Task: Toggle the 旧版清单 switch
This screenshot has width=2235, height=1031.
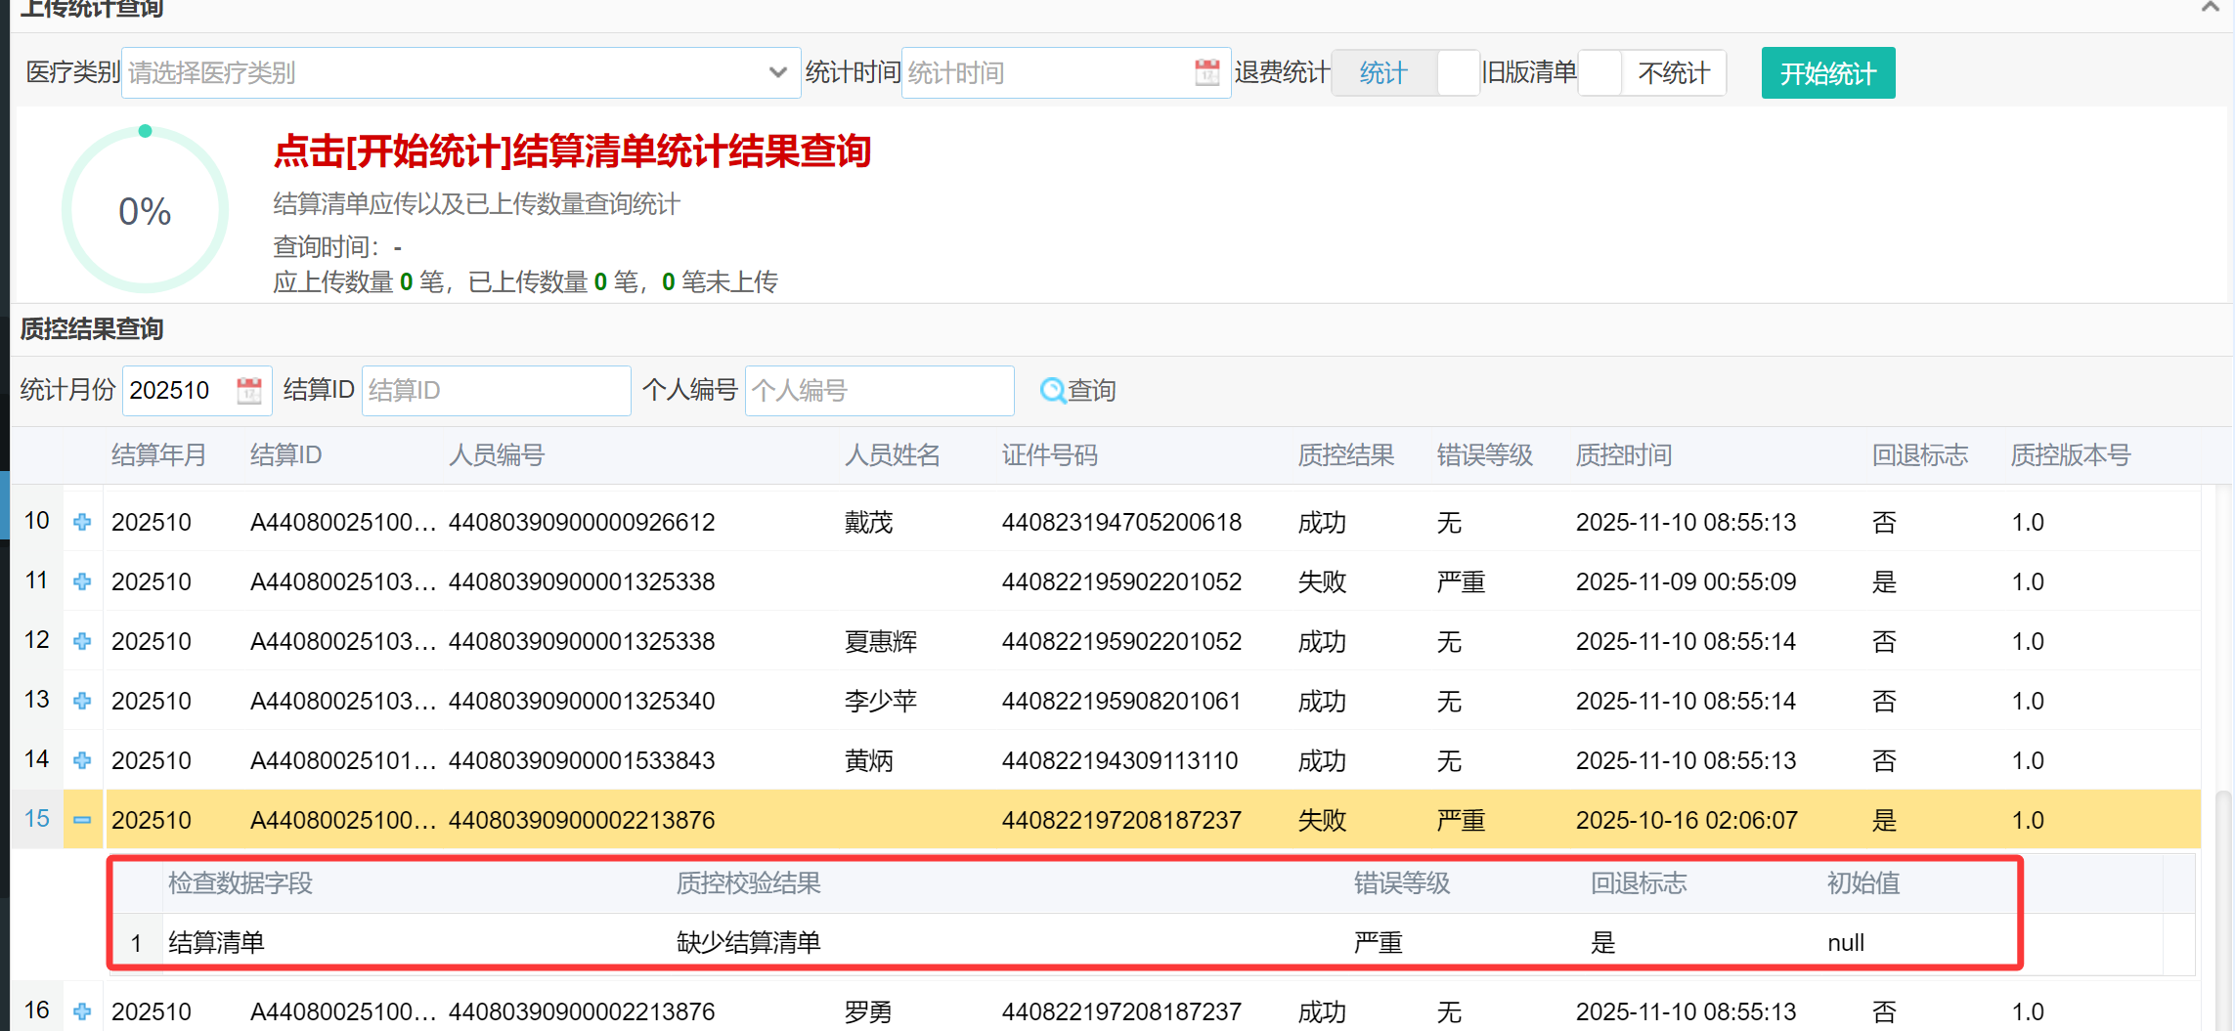Action: tap(1651, 72)
